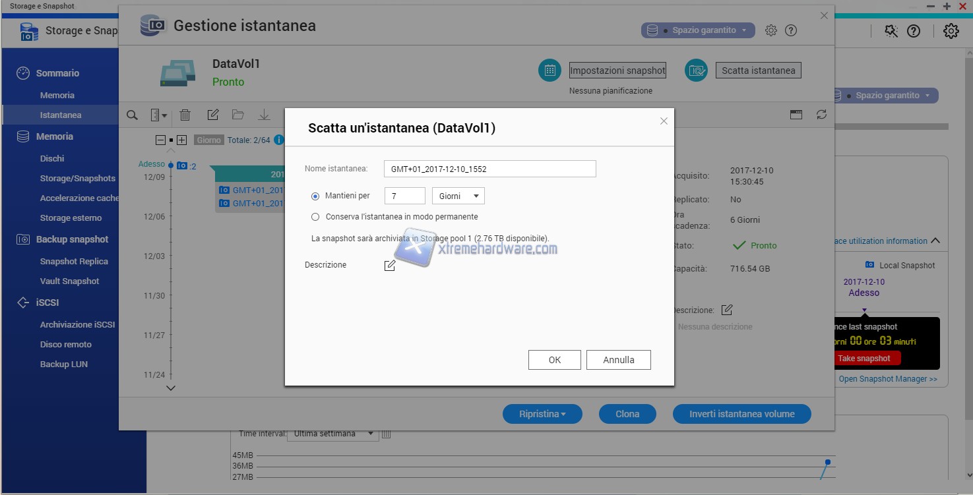The width and height of the screenshot is (973, 495).
Task: Confirm the snapshot with OK
Action: [554, 360]
